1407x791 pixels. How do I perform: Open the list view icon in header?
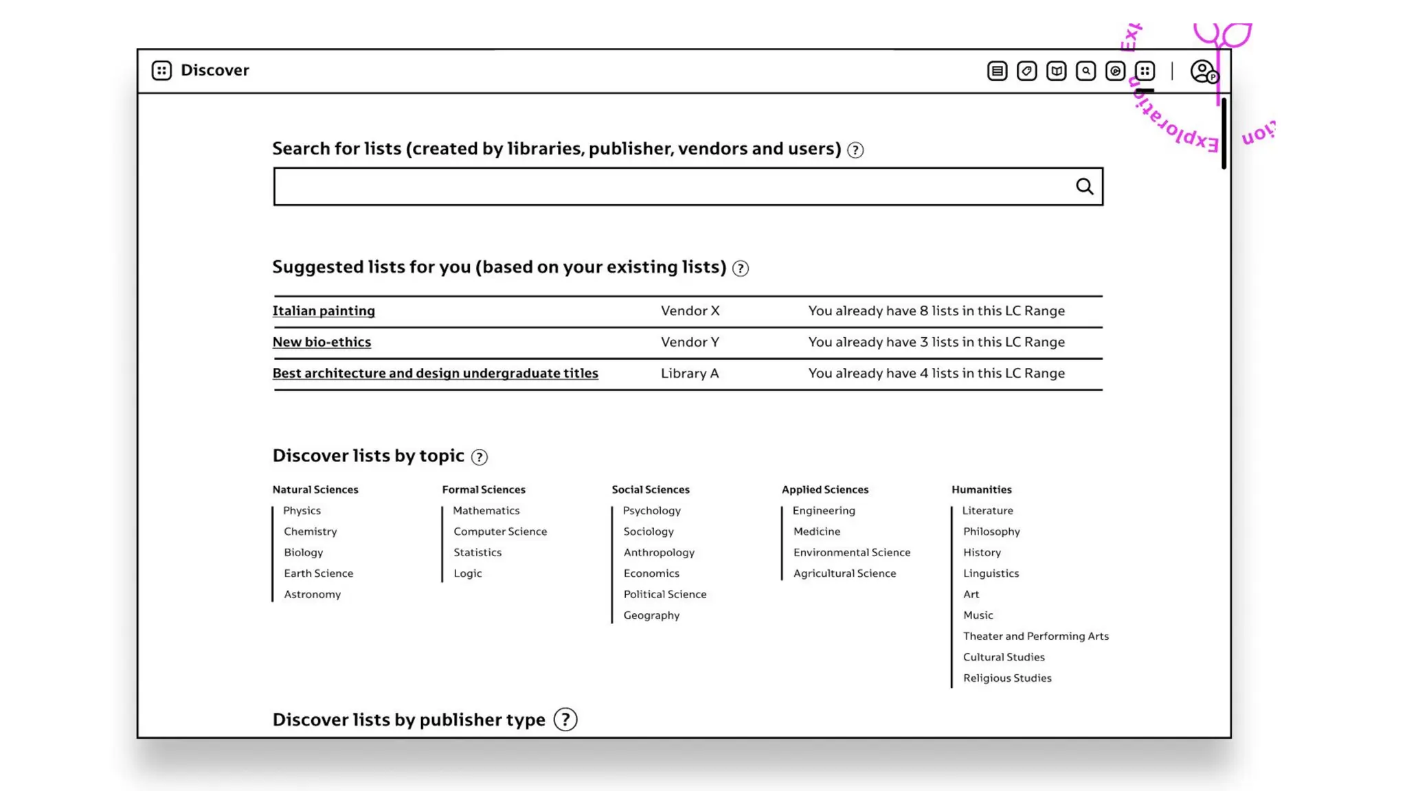click(x=997, y=71)
